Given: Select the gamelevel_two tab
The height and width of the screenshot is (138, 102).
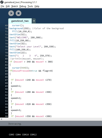Looking at the screenshot, I should (x=20, y=21).
